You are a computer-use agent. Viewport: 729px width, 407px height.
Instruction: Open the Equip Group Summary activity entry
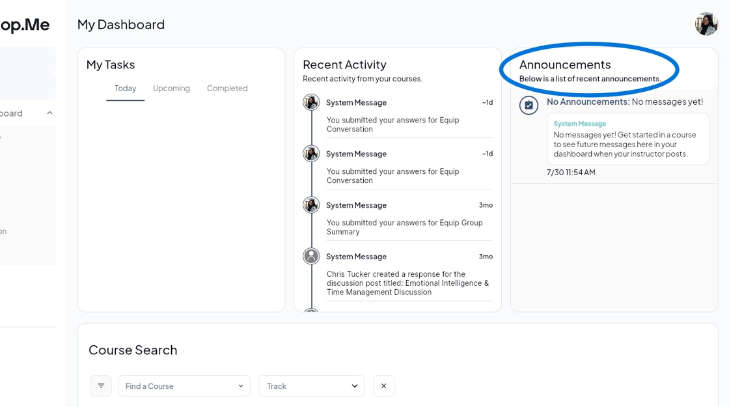404,227
